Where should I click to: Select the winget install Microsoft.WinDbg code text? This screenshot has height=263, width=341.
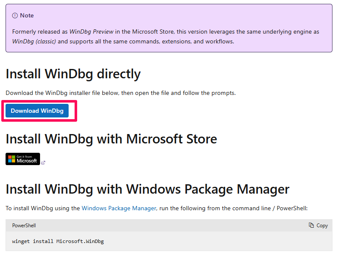58,241
